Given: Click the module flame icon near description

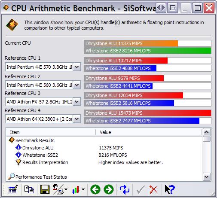Looking at the screenshot, I should click(12, 25).
